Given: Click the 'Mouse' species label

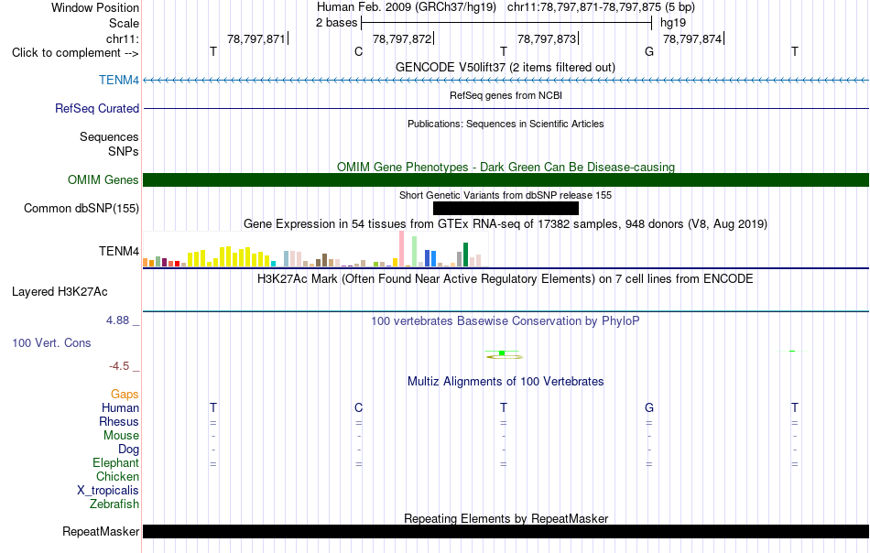Looking at the screenshot, I should tap(121, 436).
